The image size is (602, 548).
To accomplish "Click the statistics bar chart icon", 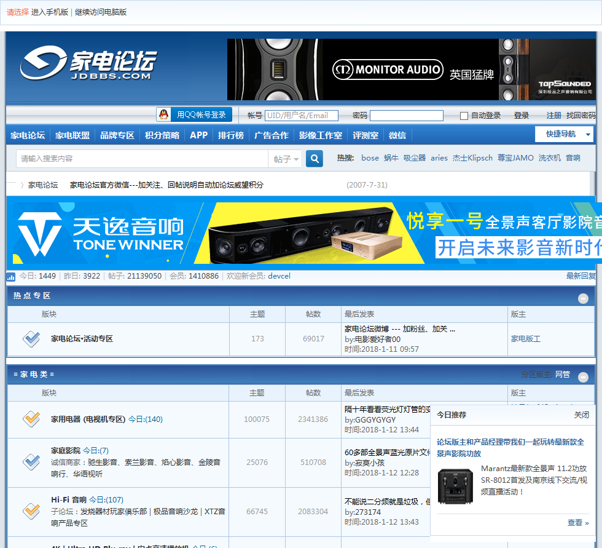I will pos(11,276).
